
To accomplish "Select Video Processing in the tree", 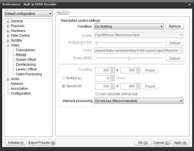I will point(29,74).
